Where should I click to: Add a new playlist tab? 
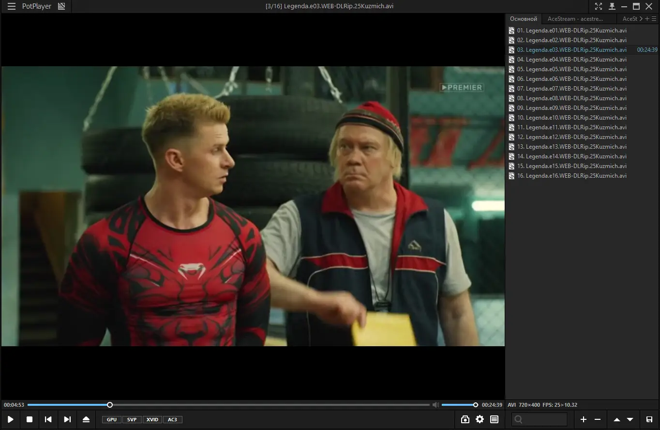[647, 19]
